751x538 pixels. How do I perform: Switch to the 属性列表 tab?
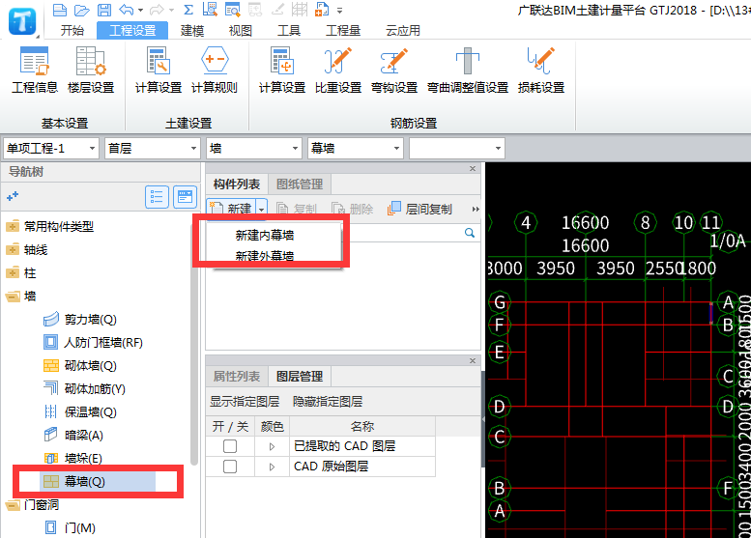tap(237, 377)
